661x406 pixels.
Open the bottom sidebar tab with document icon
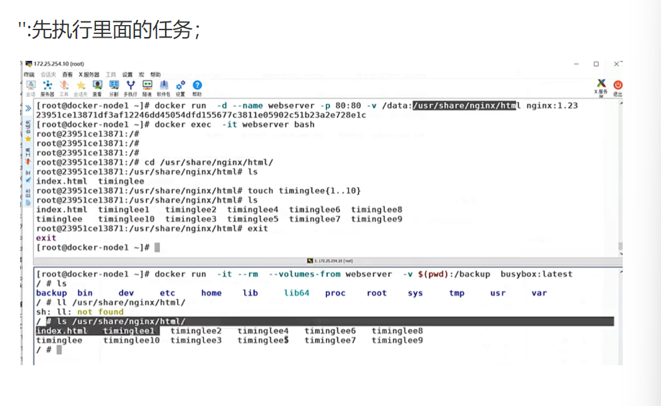pos(28,197)
